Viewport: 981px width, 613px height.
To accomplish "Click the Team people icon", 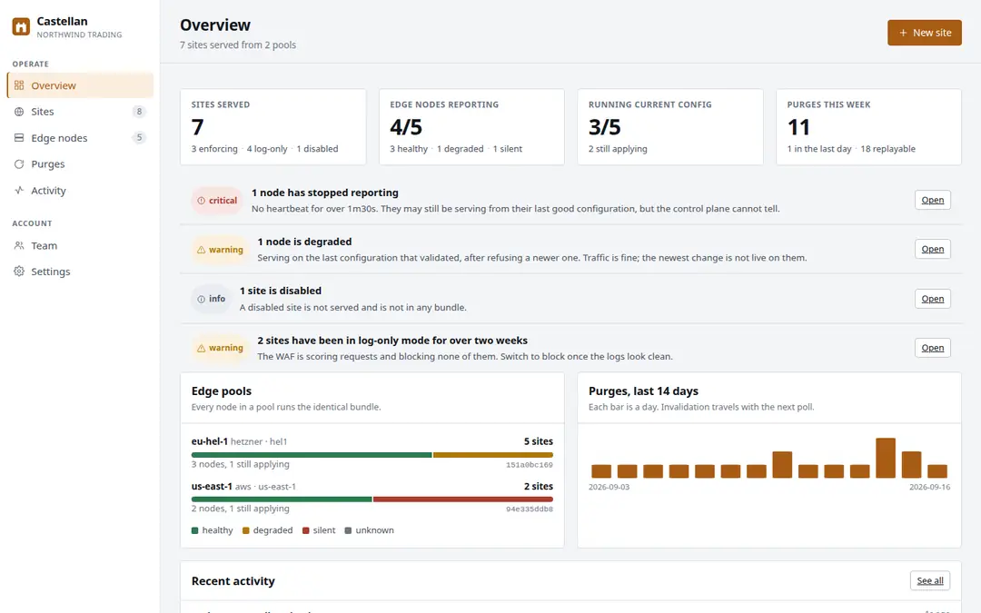I will [19, 246].
